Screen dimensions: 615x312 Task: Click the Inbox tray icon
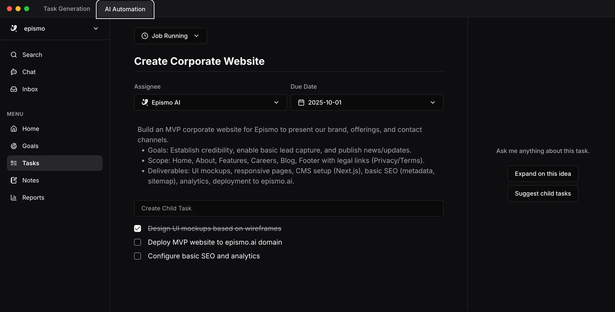14,89
